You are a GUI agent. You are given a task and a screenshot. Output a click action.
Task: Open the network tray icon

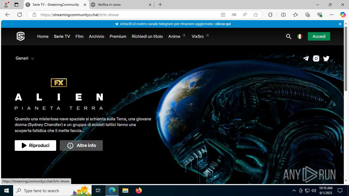[x=307, y=191]
